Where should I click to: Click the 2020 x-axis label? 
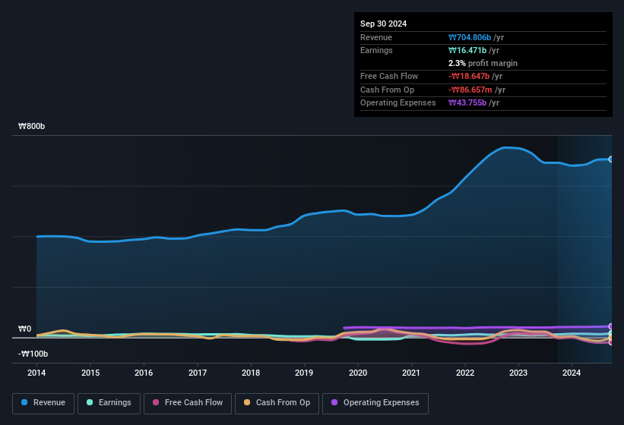(x=358, y=373)
